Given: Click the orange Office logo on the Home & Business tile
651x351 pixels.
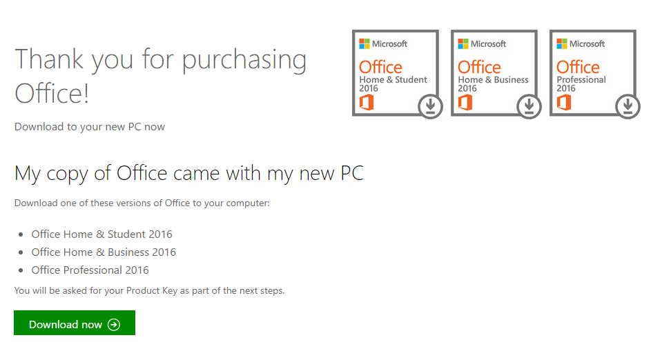Looking at the screenshot, I should [465, 103].
